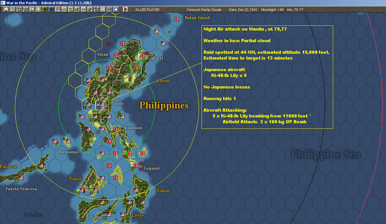Viewport: 386px width, 224px height.
Task: Click the two yellow ships toolbar icon
Action: click(x=70, y=9)
